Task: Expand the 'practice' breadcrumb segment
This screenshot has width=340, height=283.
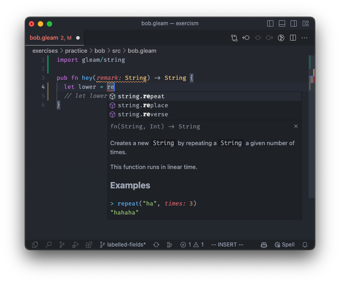Action: pos(76,51)
